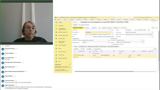
Task: Open Денежные средства sidebar section
Action: click(x=63, y=32)
